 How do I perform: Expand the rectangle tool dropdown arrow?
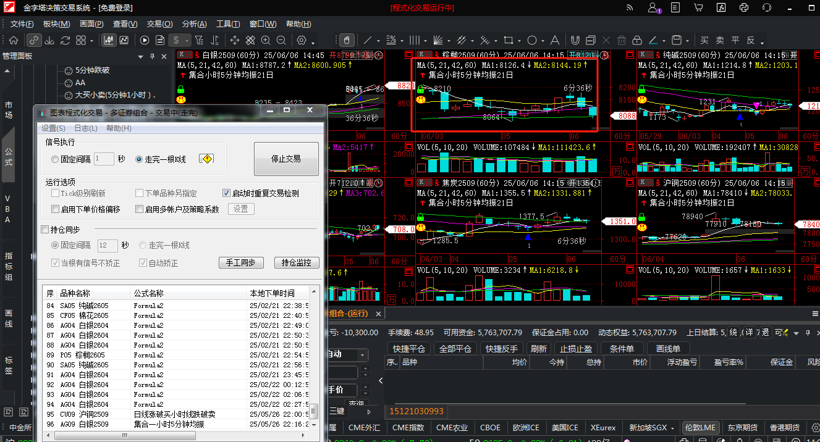519,42
